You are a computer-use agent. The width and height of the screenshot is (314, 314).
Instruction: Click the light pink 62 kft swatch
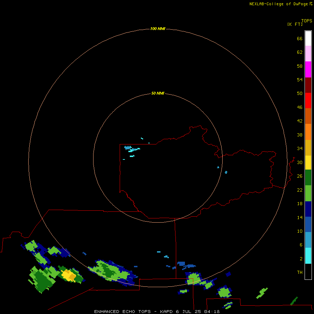[x=308, y=53]
